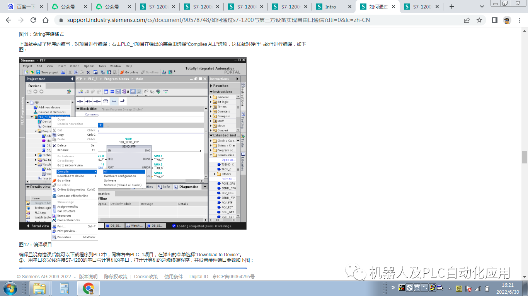Expand the Timers folder

tap(211, 107)
